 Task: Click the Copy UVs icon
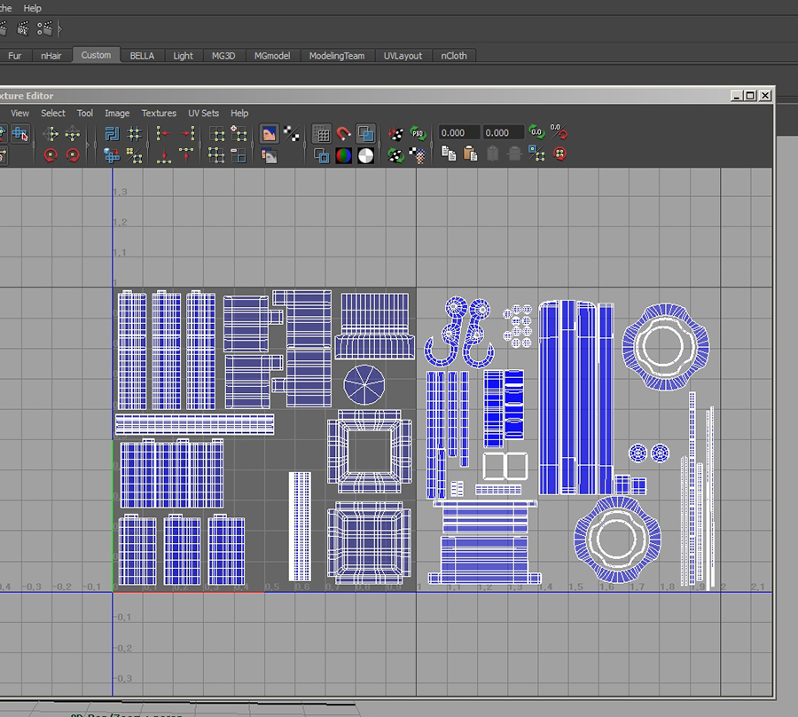[450, 154]
